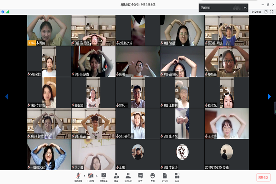Screen dimensions: 276x184
Task: Show the 成员 participants list
Action: coord(128,175)
